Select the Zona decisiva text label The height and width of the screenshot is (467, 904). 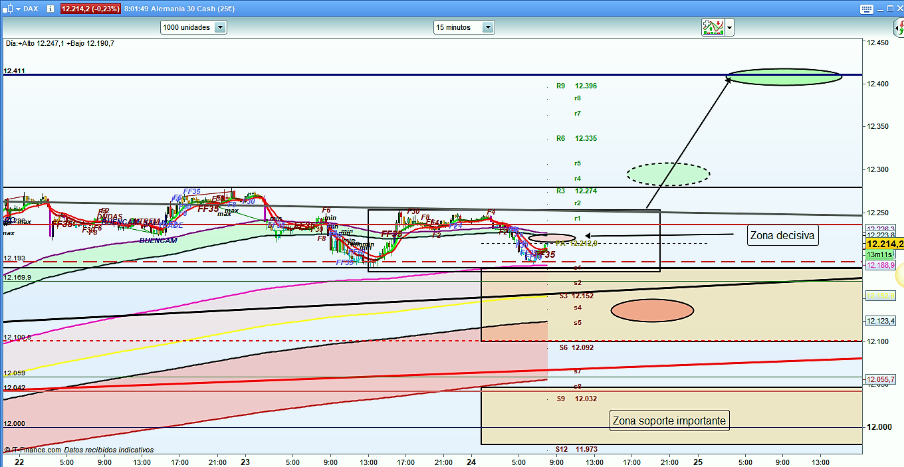click(782, 235)
